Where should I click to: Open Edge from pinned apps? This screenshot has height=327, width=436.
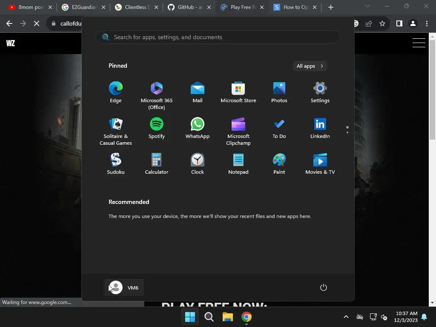[116, 93]
